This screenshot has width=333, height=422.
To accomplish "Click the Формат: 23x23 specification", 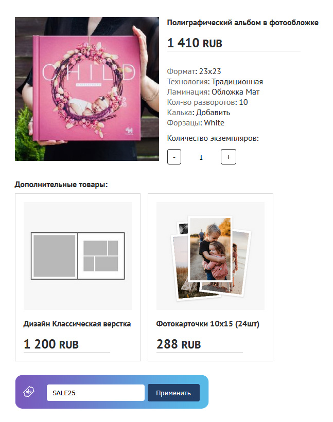I will pos(194,71).
